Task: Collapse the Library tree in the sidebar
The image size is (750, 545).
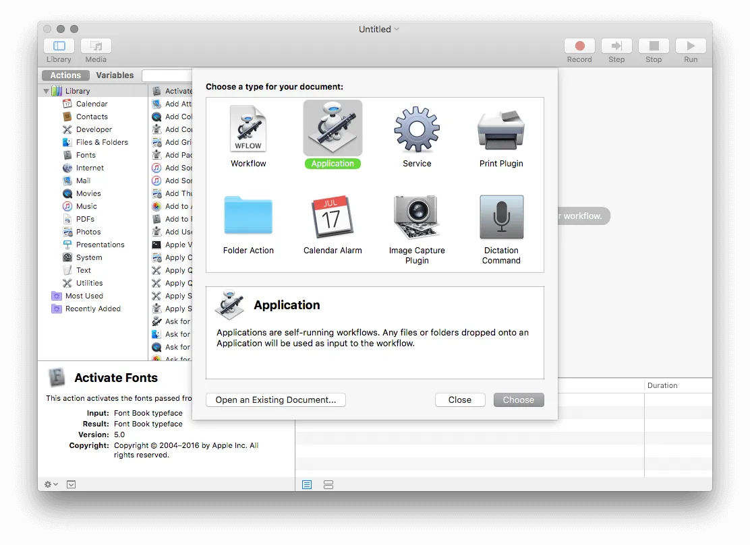Action: click(46, 90)
